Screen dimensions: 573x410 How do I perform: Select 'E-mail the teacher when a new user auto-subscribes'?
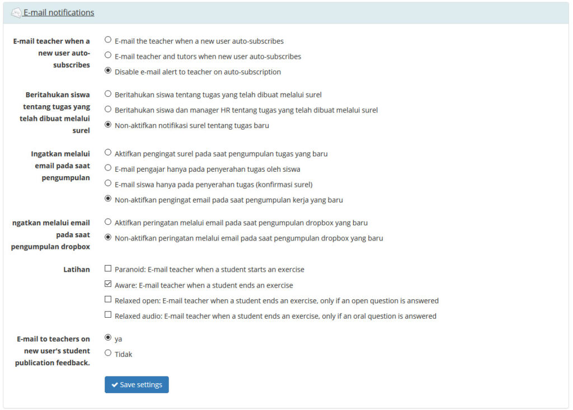pos(107,40)
